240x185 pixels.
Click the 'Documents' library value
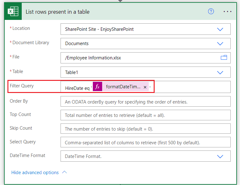[x=77, y=44]
